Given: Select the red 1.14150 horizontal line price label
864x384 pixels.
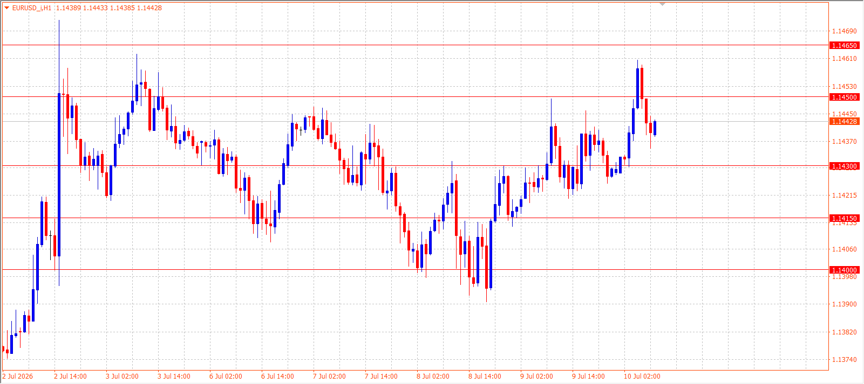Looking at the screenshot, I should 844,218.
